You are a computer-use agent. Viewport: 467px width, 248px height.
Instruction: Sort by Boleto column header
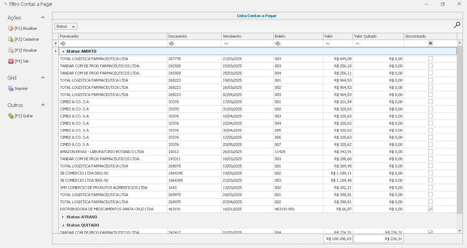tap(298, 36)
